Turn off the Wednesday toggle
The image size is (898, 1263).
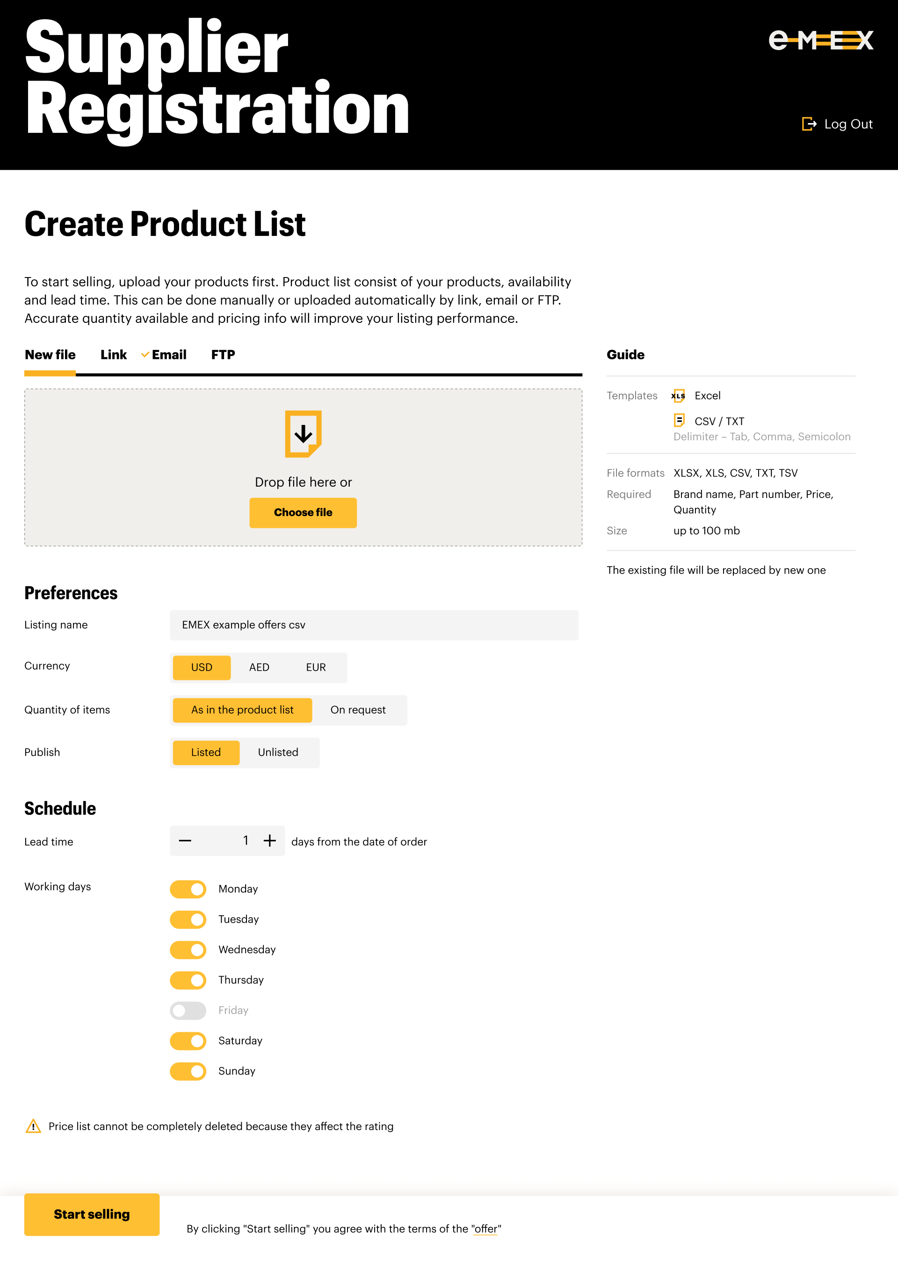(188, 950)
